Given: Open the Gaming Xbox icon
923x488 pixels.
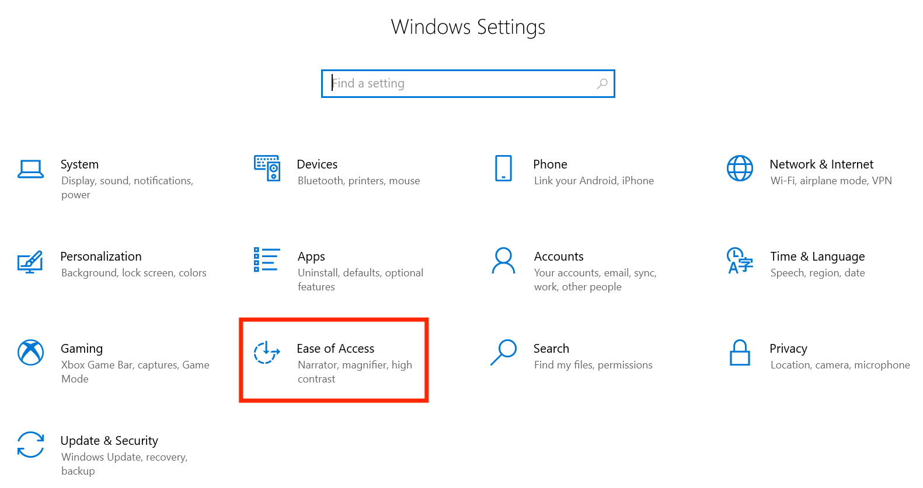Looking at the screenshot, I should (30, 352).
